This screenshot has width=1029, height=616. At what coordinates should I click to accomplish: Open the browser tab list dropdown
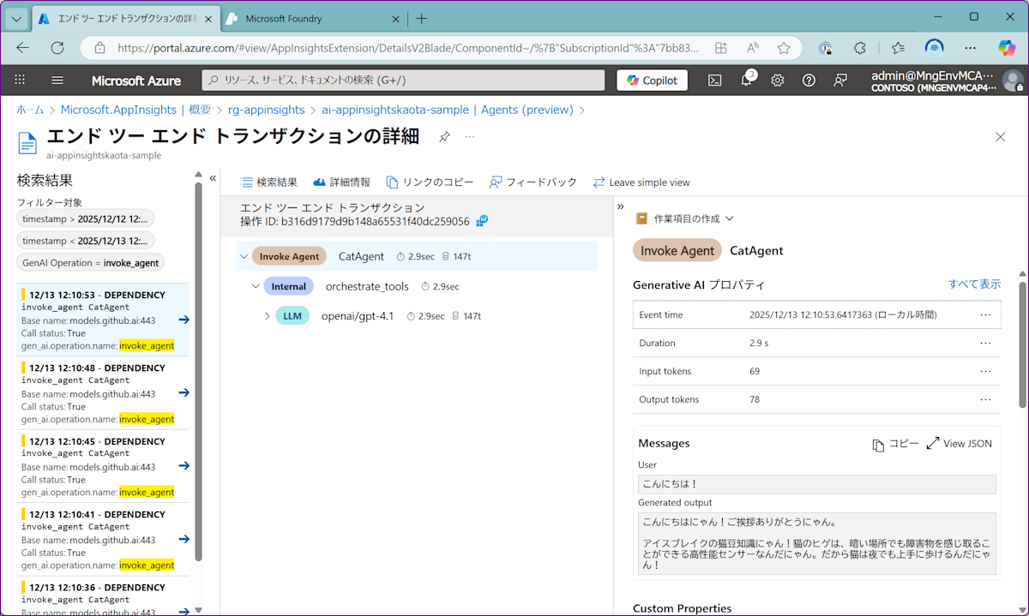tap(16, 18)
